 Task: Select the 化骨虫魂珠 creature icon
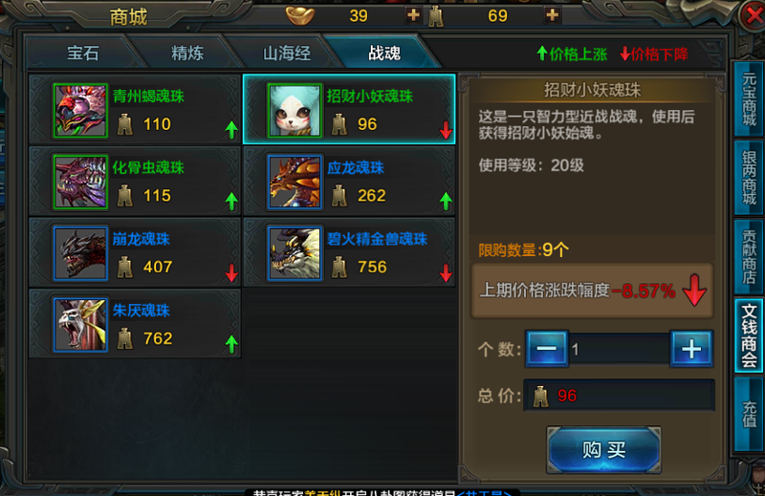pos(80,182)
